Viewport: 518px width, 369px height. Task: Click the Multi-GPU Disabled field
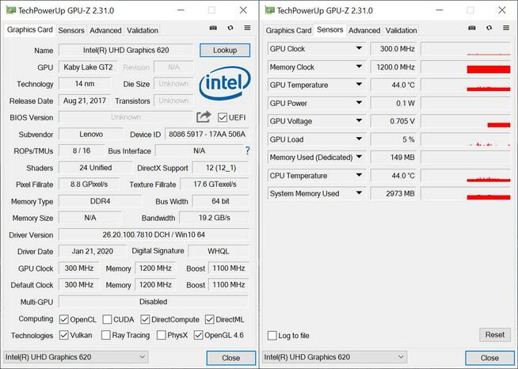point(154,302)
